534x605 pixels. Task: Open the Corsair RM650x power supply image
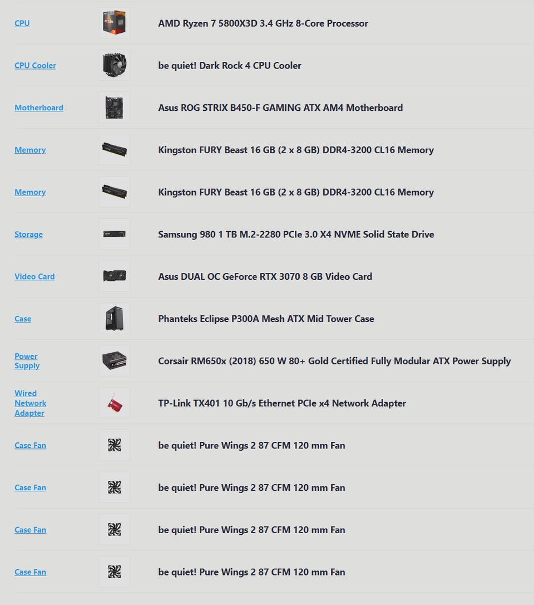114,361
